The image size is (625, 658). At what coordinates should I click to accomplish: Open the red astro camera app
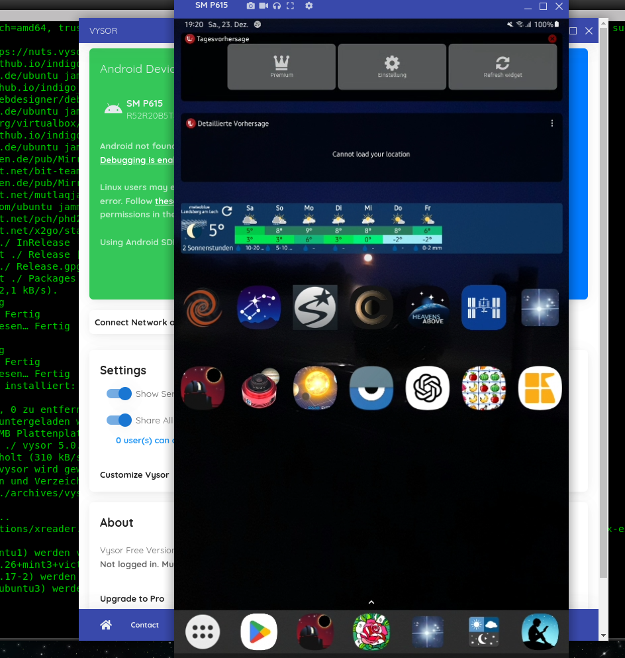[x=259, y=388]
